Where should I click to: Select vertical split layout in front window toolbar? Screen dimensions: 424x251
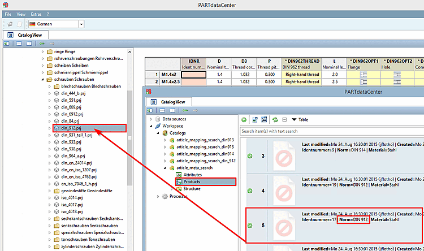pyautogui.click(x=172, y=110)
